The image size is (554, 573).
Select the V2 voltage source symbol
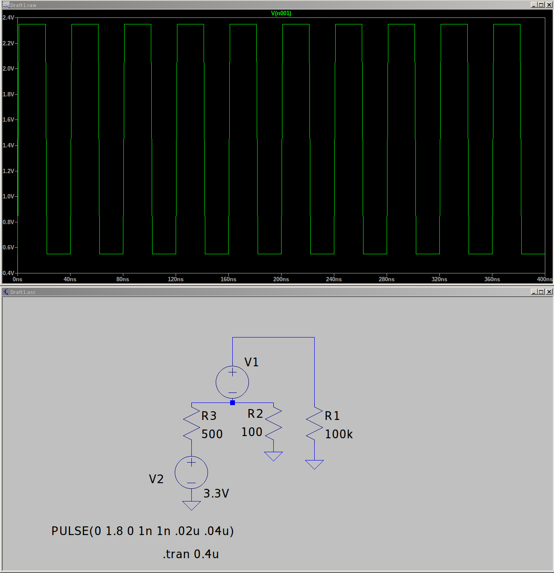coord(191,472)
